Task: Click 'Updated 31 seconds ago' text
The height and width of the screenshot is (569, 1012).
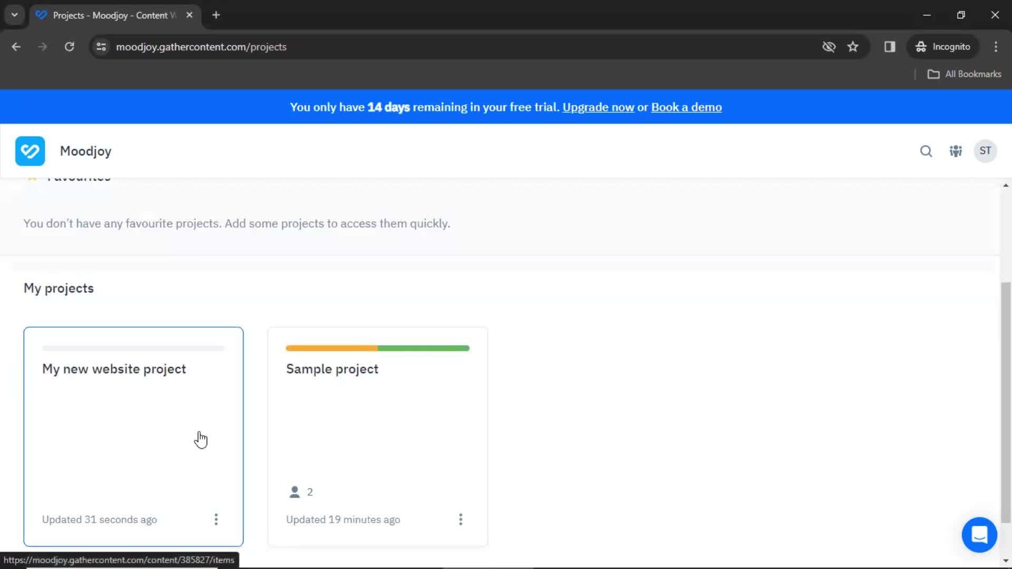Action: click(x=100, y=519)
